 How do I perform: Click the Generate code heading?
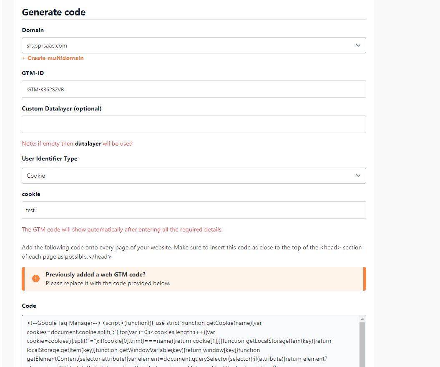pos(54,12)
